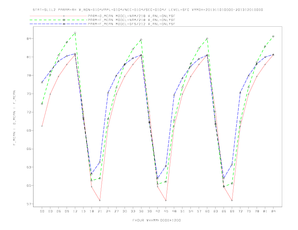Click the 09 forecast hour tick label
This screenshot has height=230, width=298.
67,211
